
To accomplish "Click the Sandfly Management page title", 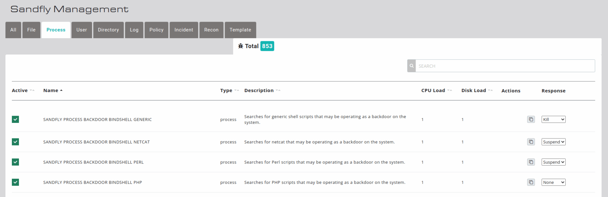I will coord(69,9).
